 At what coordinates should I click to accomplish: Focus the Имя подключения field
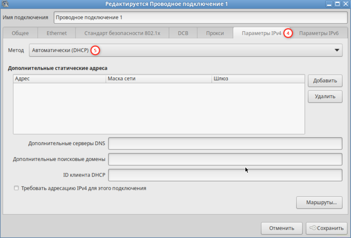click(200, 18)
